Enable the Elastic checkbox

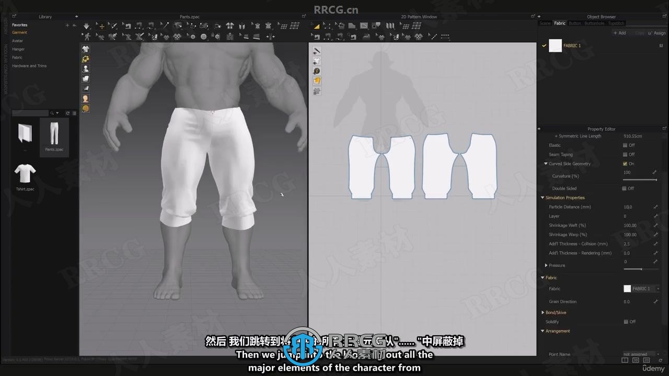pos(625,145)
